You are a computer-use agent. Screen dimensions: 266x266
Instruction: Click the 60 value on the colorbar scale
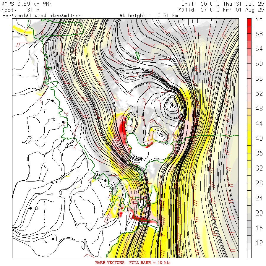[x=259, y=64]
